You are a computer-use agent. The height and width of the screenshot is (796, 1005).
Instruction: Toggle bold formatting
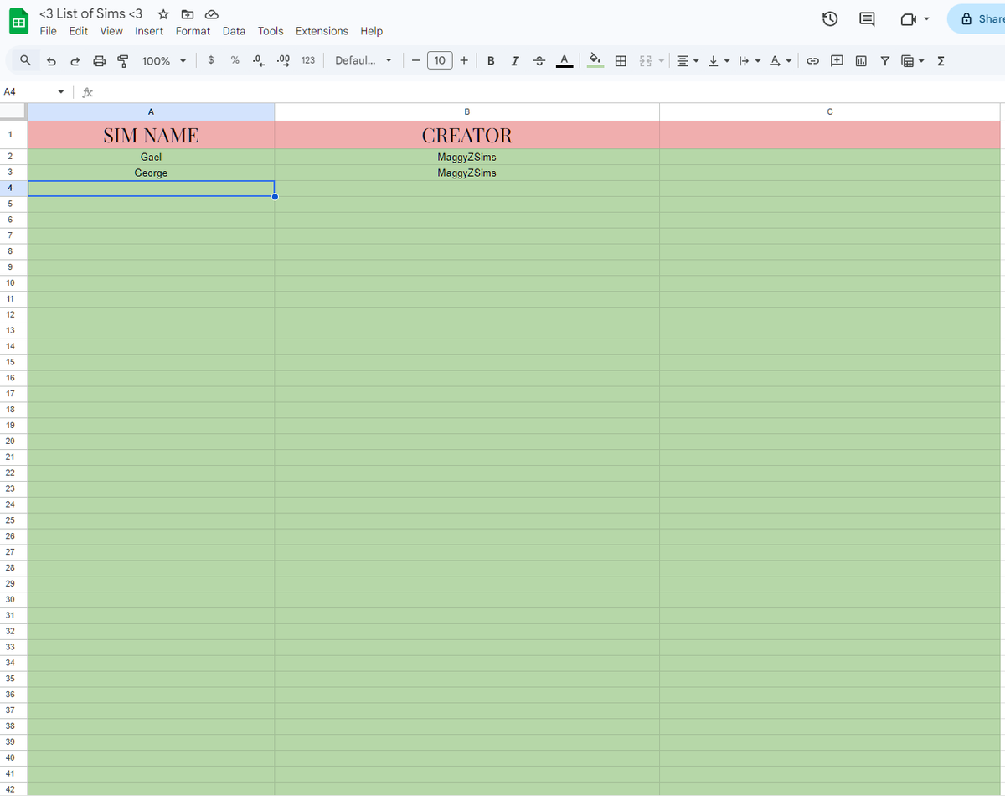491,60
